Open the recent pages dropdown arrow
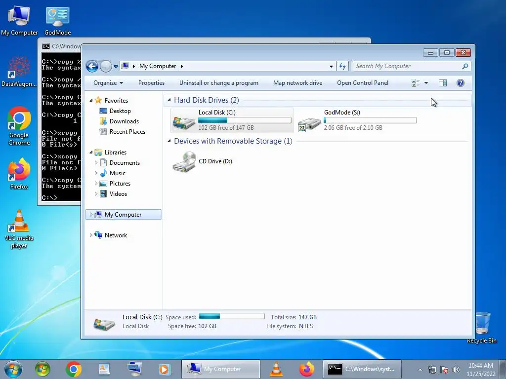506x379 pixels. click(116, 67)
